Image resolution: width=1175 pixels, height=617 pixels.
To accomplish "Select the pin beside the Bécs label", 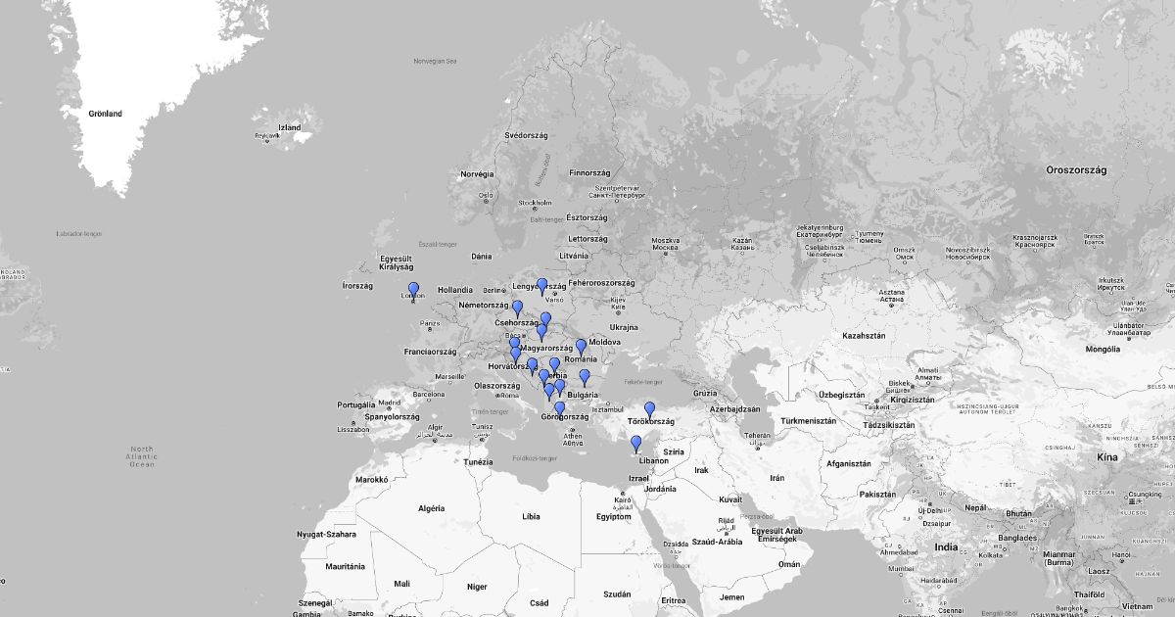I will 514,345.
